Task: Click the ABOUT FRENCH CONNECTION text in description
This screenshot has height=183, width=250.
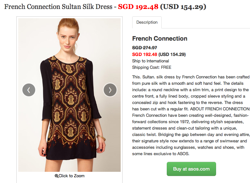Action: pos(220,109)
